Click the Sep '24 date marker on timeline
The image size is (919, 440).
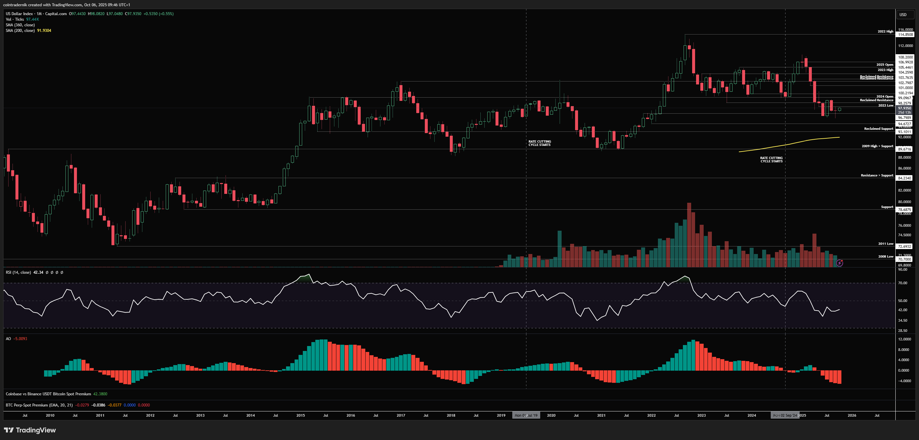tap(785, 415)
